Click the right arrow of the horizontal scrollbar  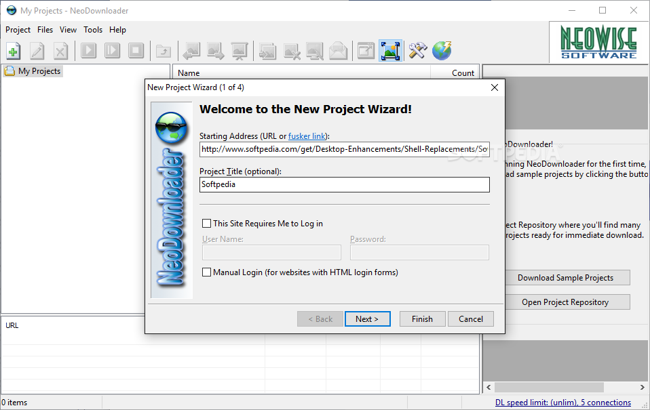(x=642, y=387)
